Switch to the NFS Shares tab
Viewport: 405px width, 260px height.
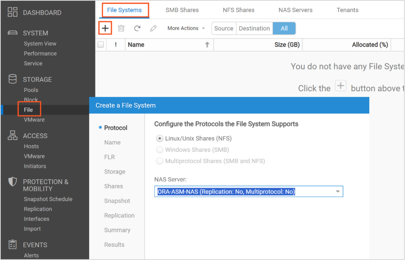tap(239, 10)
